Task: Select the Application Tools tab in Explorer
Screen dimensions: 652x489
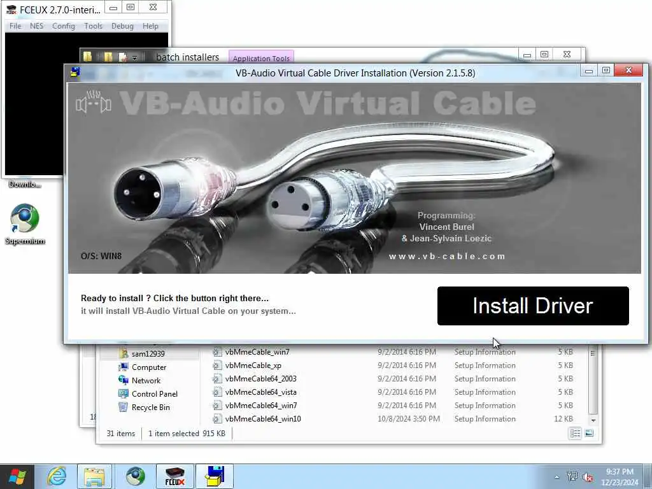Action: 261,58
